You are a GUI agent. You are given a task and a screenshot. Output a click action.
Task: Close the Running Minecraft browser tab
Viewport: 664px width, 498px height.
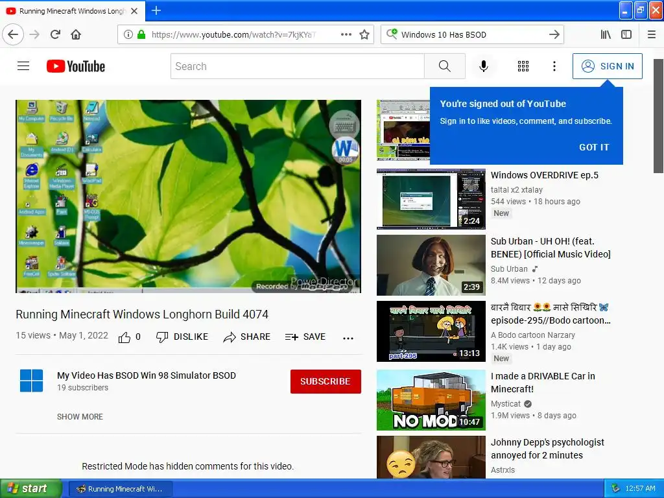pyautogui.click(x=134, y=11)
